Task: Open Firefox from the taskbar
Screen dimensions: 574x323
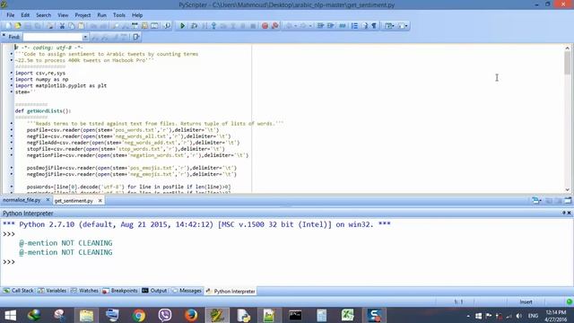Action: point(191,315)
